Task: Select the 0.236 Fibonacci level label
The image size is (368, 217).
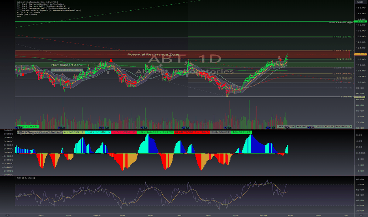Action: [344, 88]
